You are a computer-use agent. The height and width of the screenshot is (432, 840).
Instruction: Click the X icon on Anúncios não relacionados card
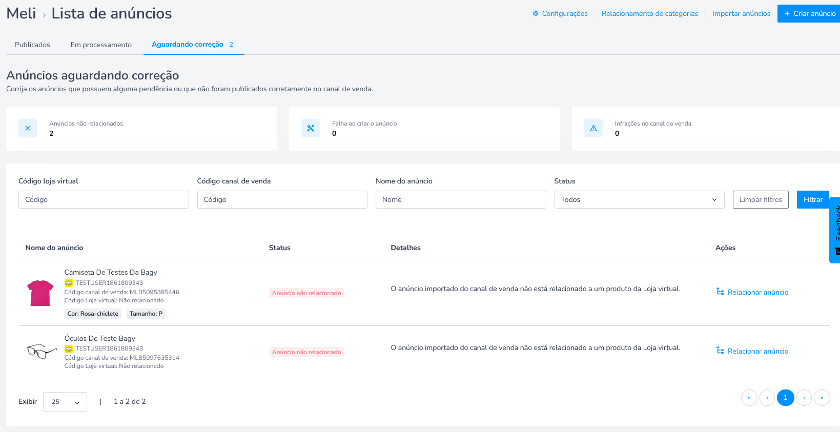(28, 128)
